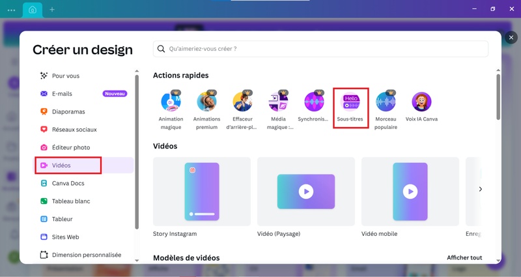This screenshot has width=521, height=277.
Task: Open the Morceau populaire quick action
Action: (386, 102)
